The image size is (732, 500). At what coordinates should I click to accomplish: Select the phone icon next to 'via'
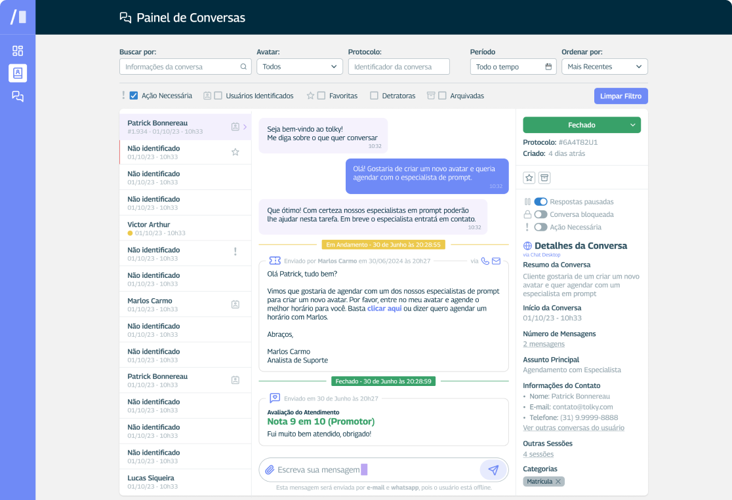(x=486, y=260)
